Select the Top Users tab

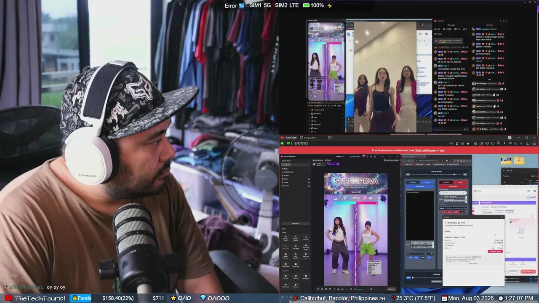pos(504,207)
